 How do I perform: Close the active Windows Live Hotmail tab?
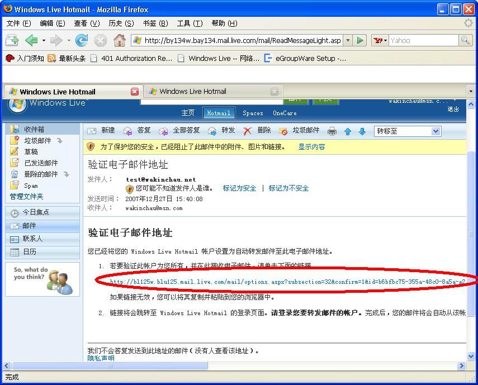(x=134, y=92)
